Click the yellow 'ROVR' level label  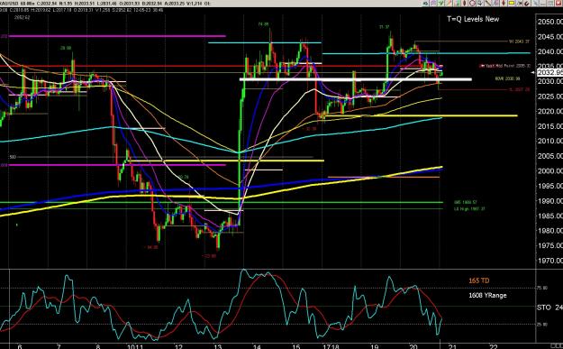(507, 78)
